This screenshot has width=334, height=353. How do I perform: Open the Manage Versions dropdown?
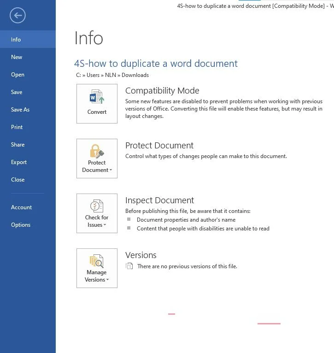click(x=97, y=268)
